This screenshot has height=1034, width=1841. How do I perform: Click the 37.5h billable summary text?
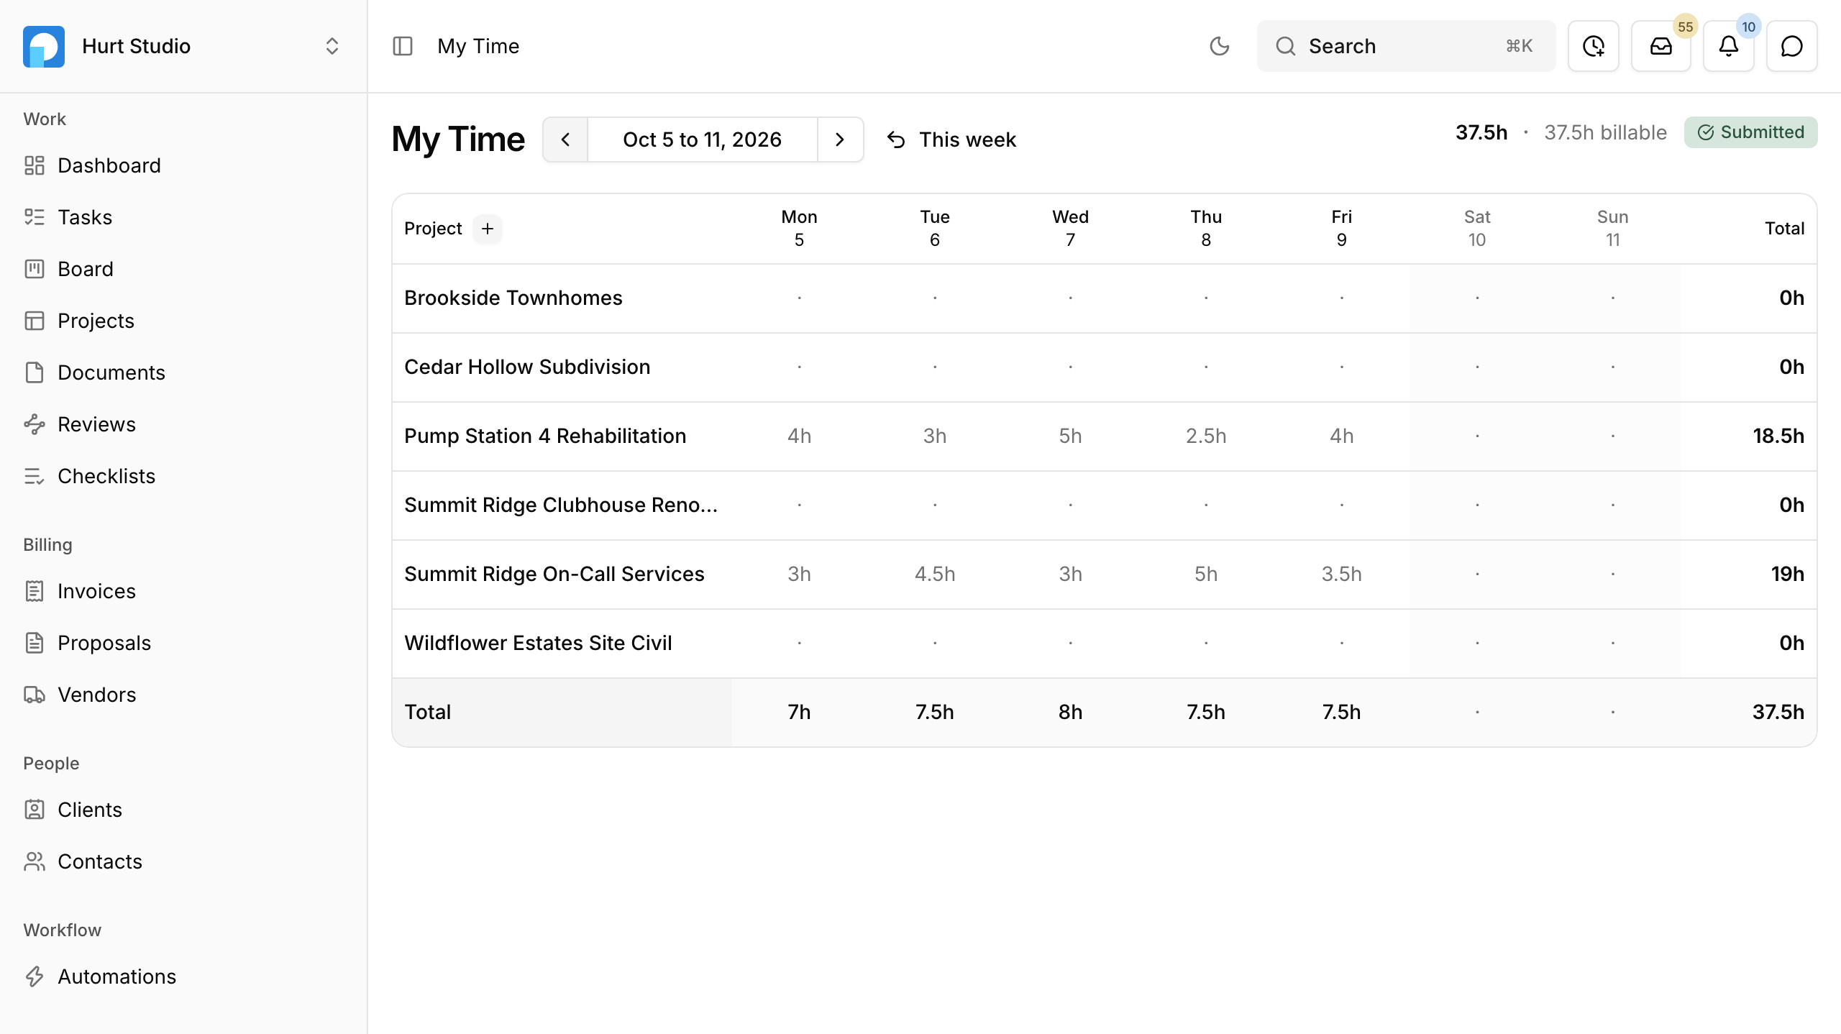(1605, 132)
